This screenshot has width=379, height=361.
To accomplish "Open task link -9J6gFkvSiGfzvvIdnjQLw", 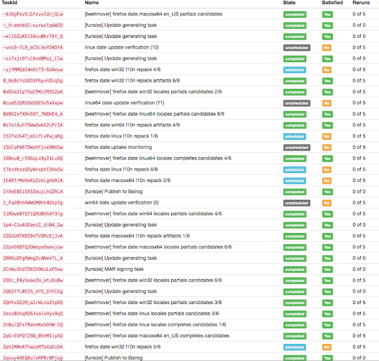I will pyautogui.click(x=33, y=14).
